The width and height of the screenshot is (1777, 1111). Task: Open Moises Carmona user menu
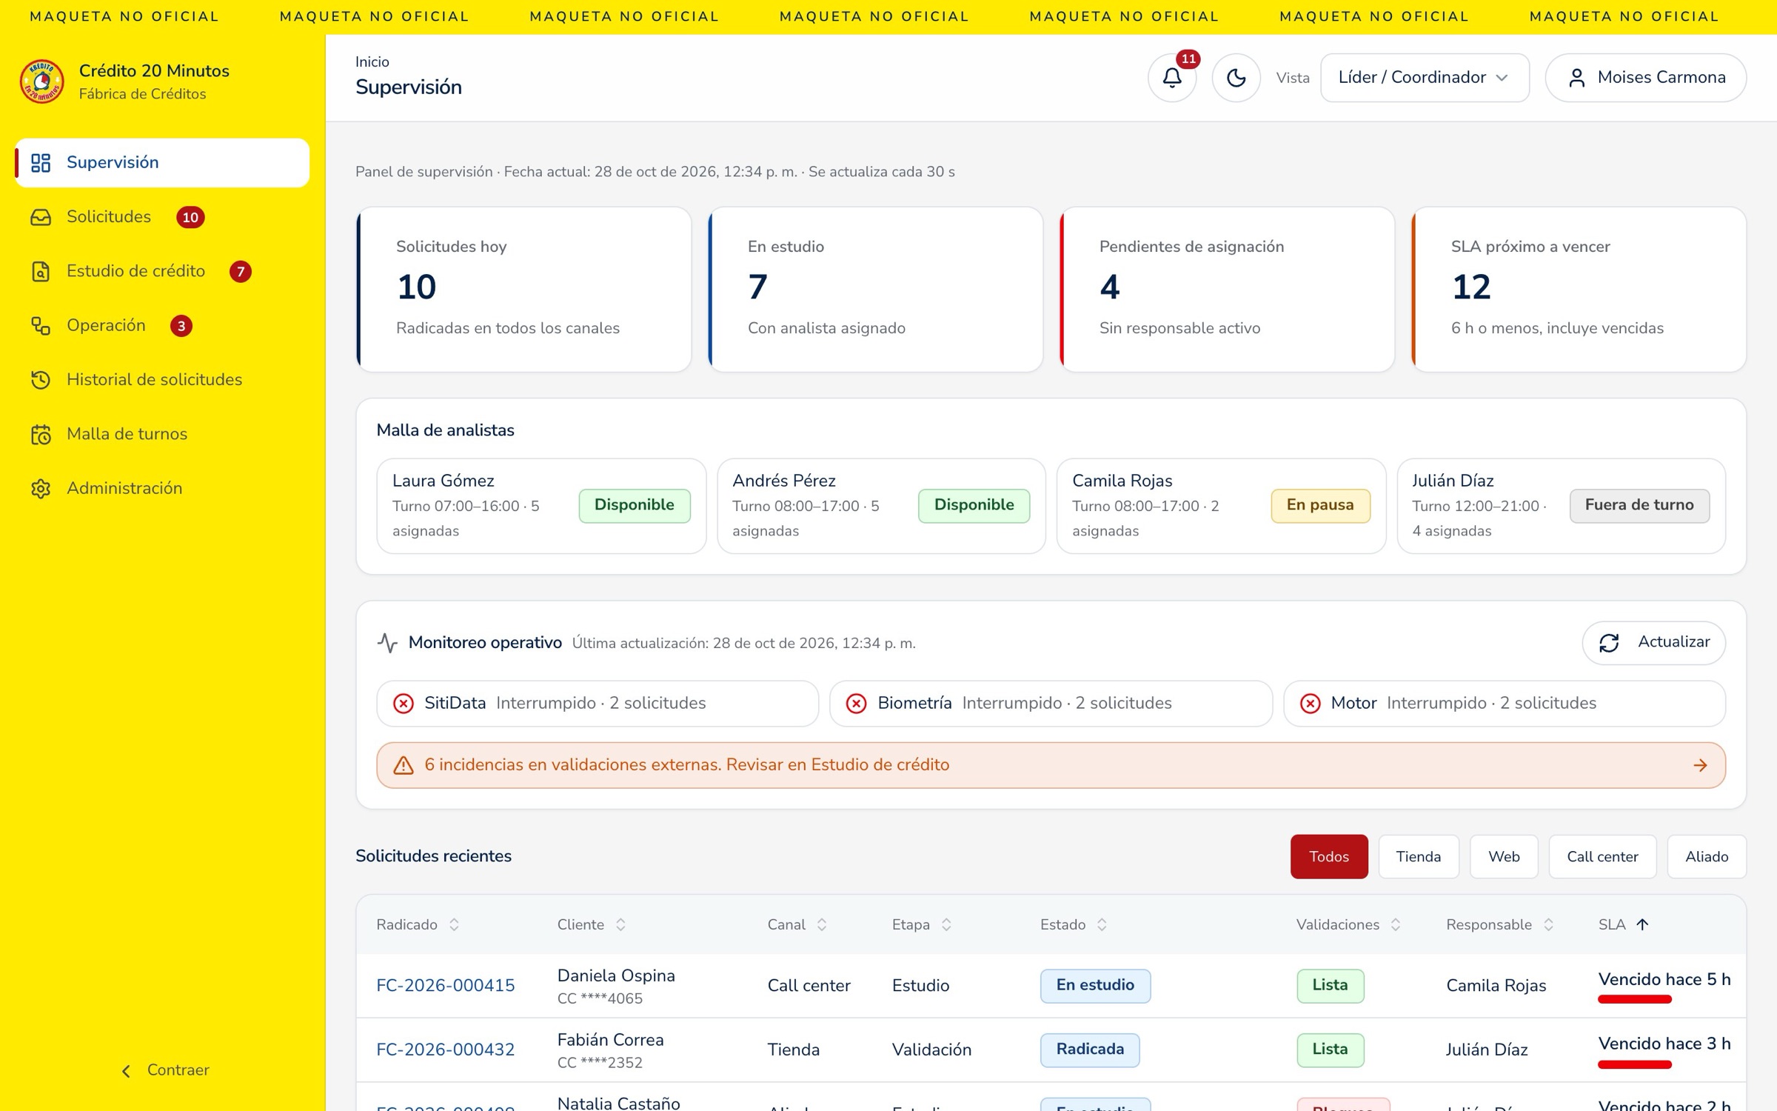coord(1645,78)
